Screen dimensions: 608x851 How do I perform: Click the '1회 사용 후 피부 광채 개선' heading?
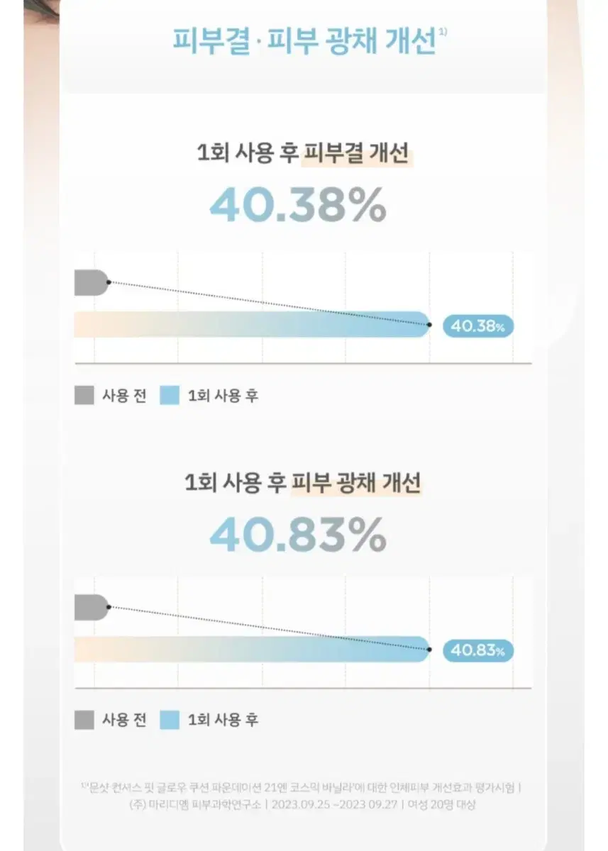click(303, 484)
